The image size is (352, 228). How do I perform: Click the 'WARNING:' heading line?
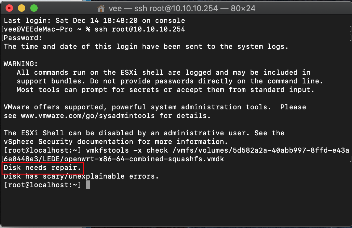click(21, 64)
